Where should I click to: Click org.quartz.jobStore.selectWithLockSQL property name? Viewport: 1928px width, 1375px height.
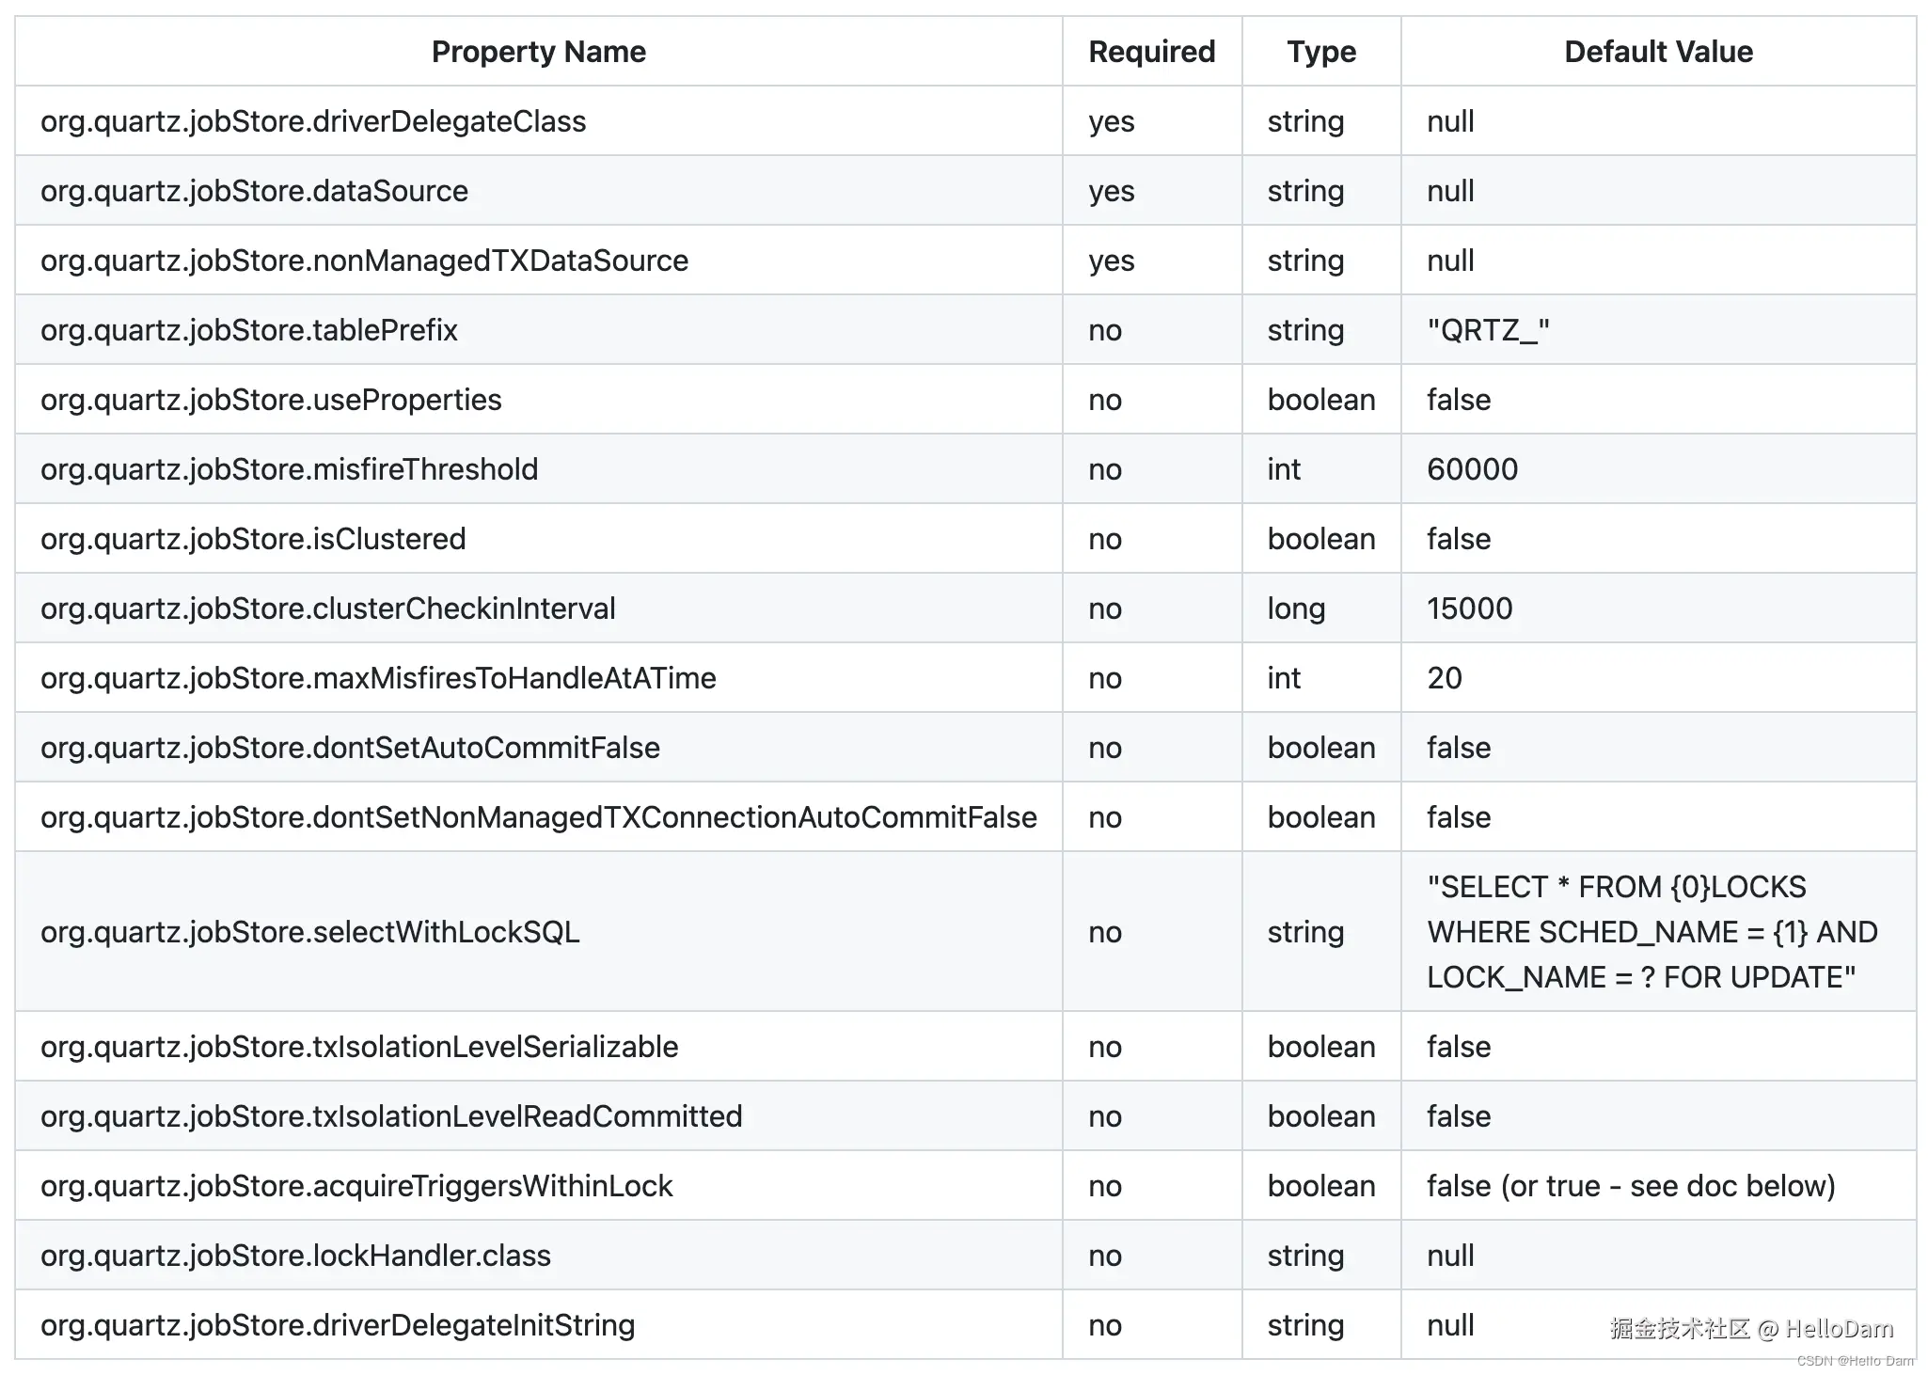[309, 932]
